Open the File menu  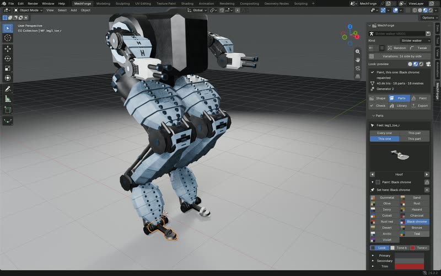pos(11,4)
